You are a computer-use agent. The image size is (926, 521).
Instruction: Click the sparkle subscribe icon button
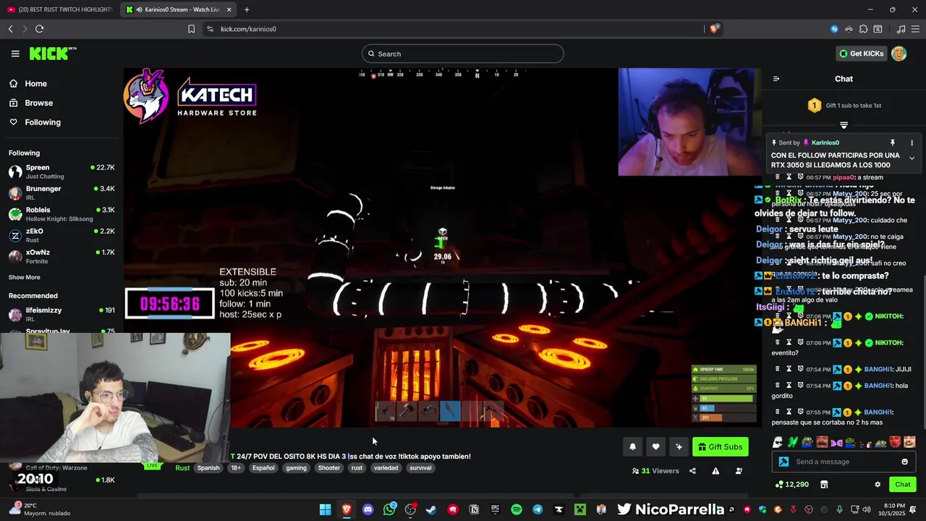[679, 446]
